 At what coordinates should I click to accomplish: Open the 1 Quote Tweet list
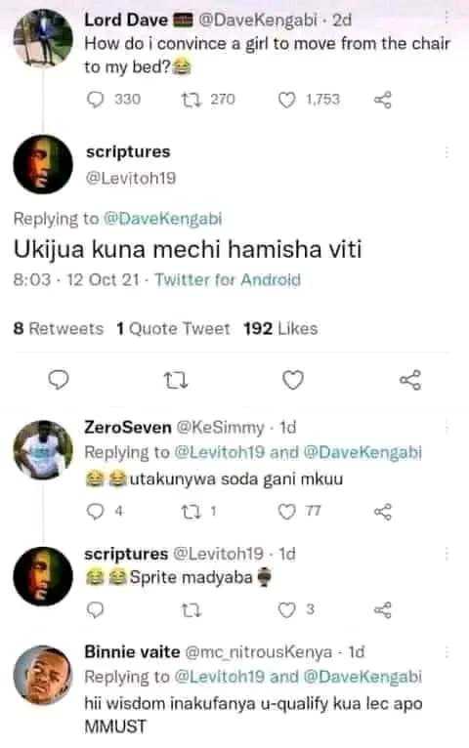pos(173,329)
